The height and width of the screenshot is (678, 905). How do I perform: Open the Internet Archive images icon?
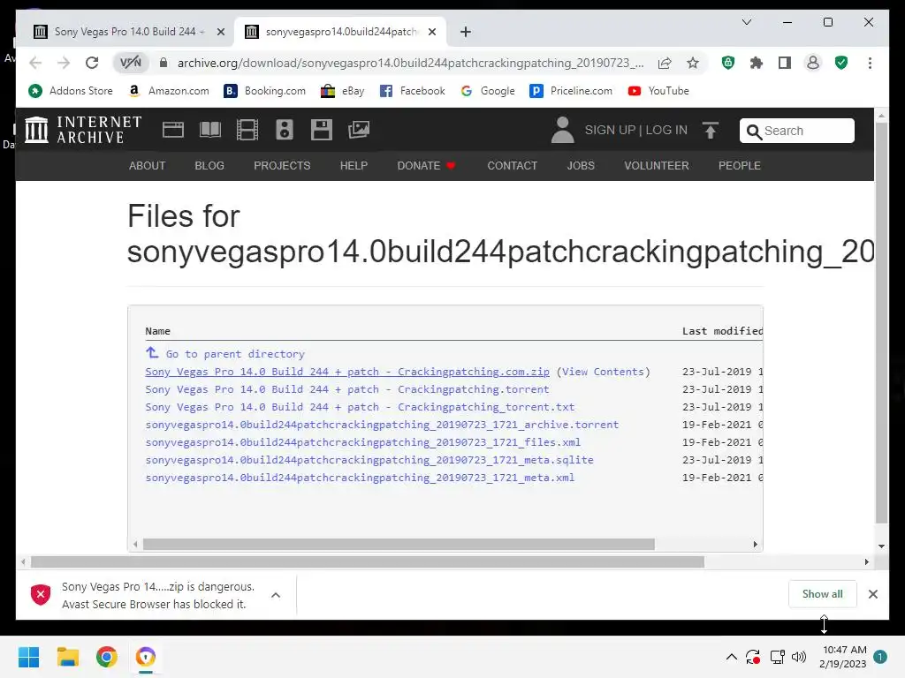[359, 130]
